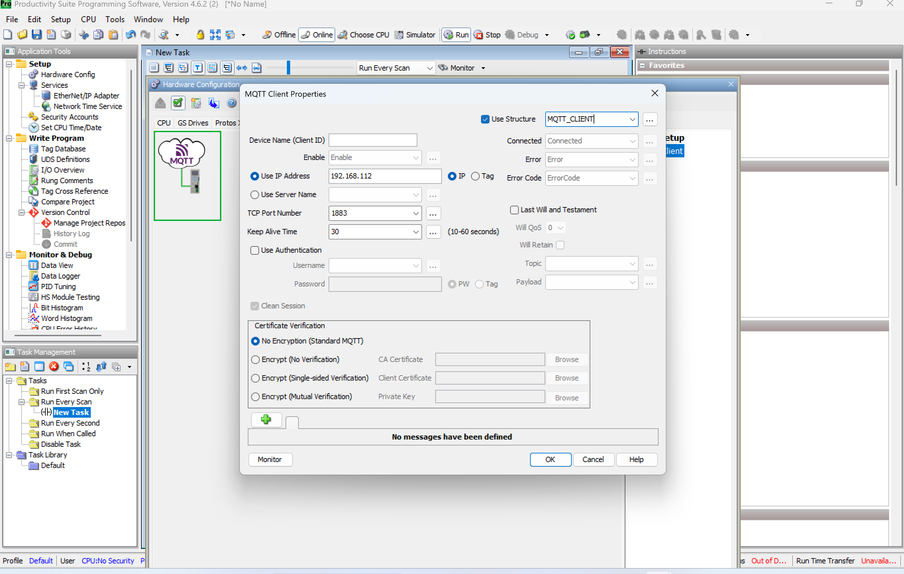Click the OK button in MQTT Client Properties
Image resolution: width=904 pixels, height=574 pixels.
click(x=550, y=459)
